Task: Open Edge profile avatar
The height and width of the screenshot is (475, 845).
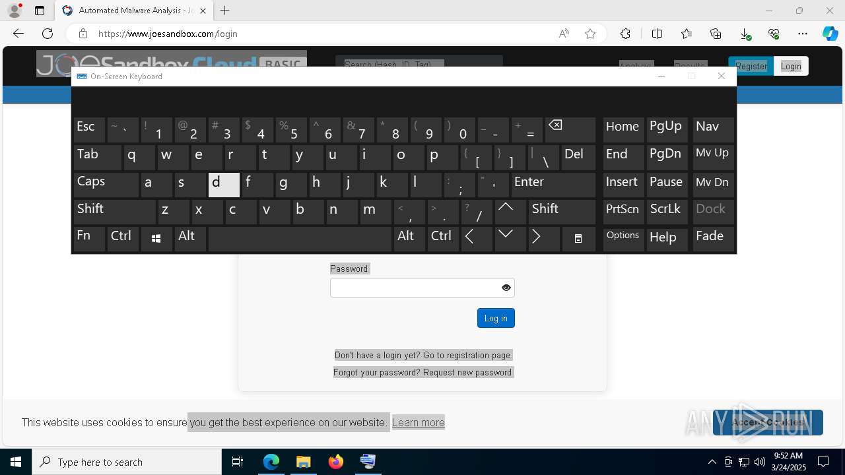Action: click(15, 11)
